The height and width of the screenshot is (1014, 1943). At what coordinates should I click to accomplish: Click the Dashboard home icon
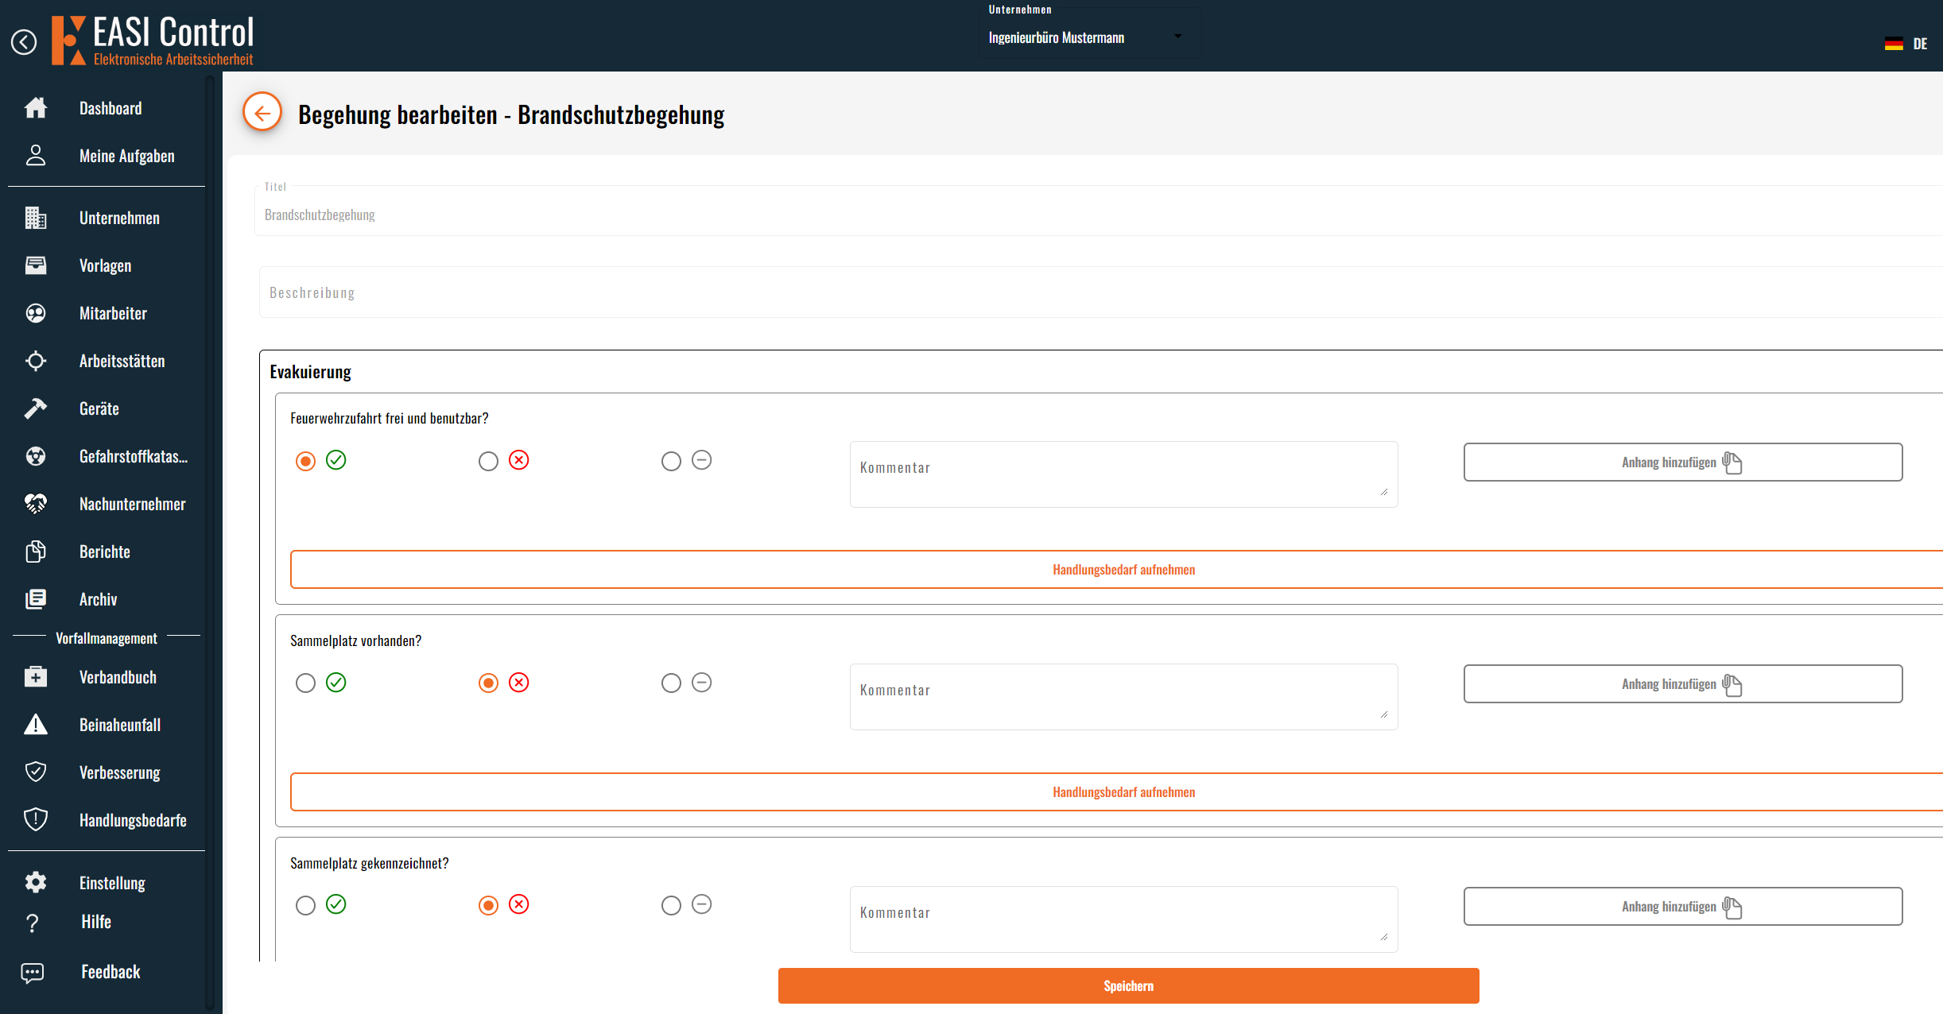[36, 108]
